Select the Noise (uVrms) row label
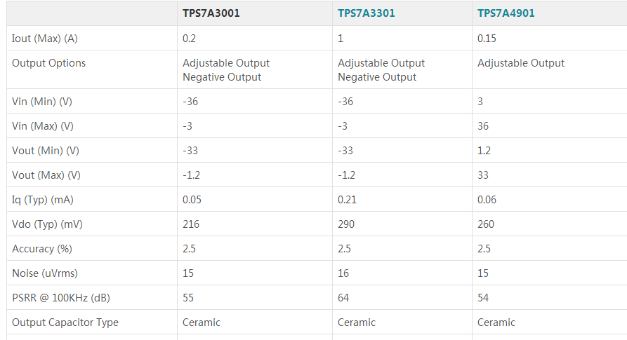Viewport: 627px width, 340px height. click(x=44, y=273)
